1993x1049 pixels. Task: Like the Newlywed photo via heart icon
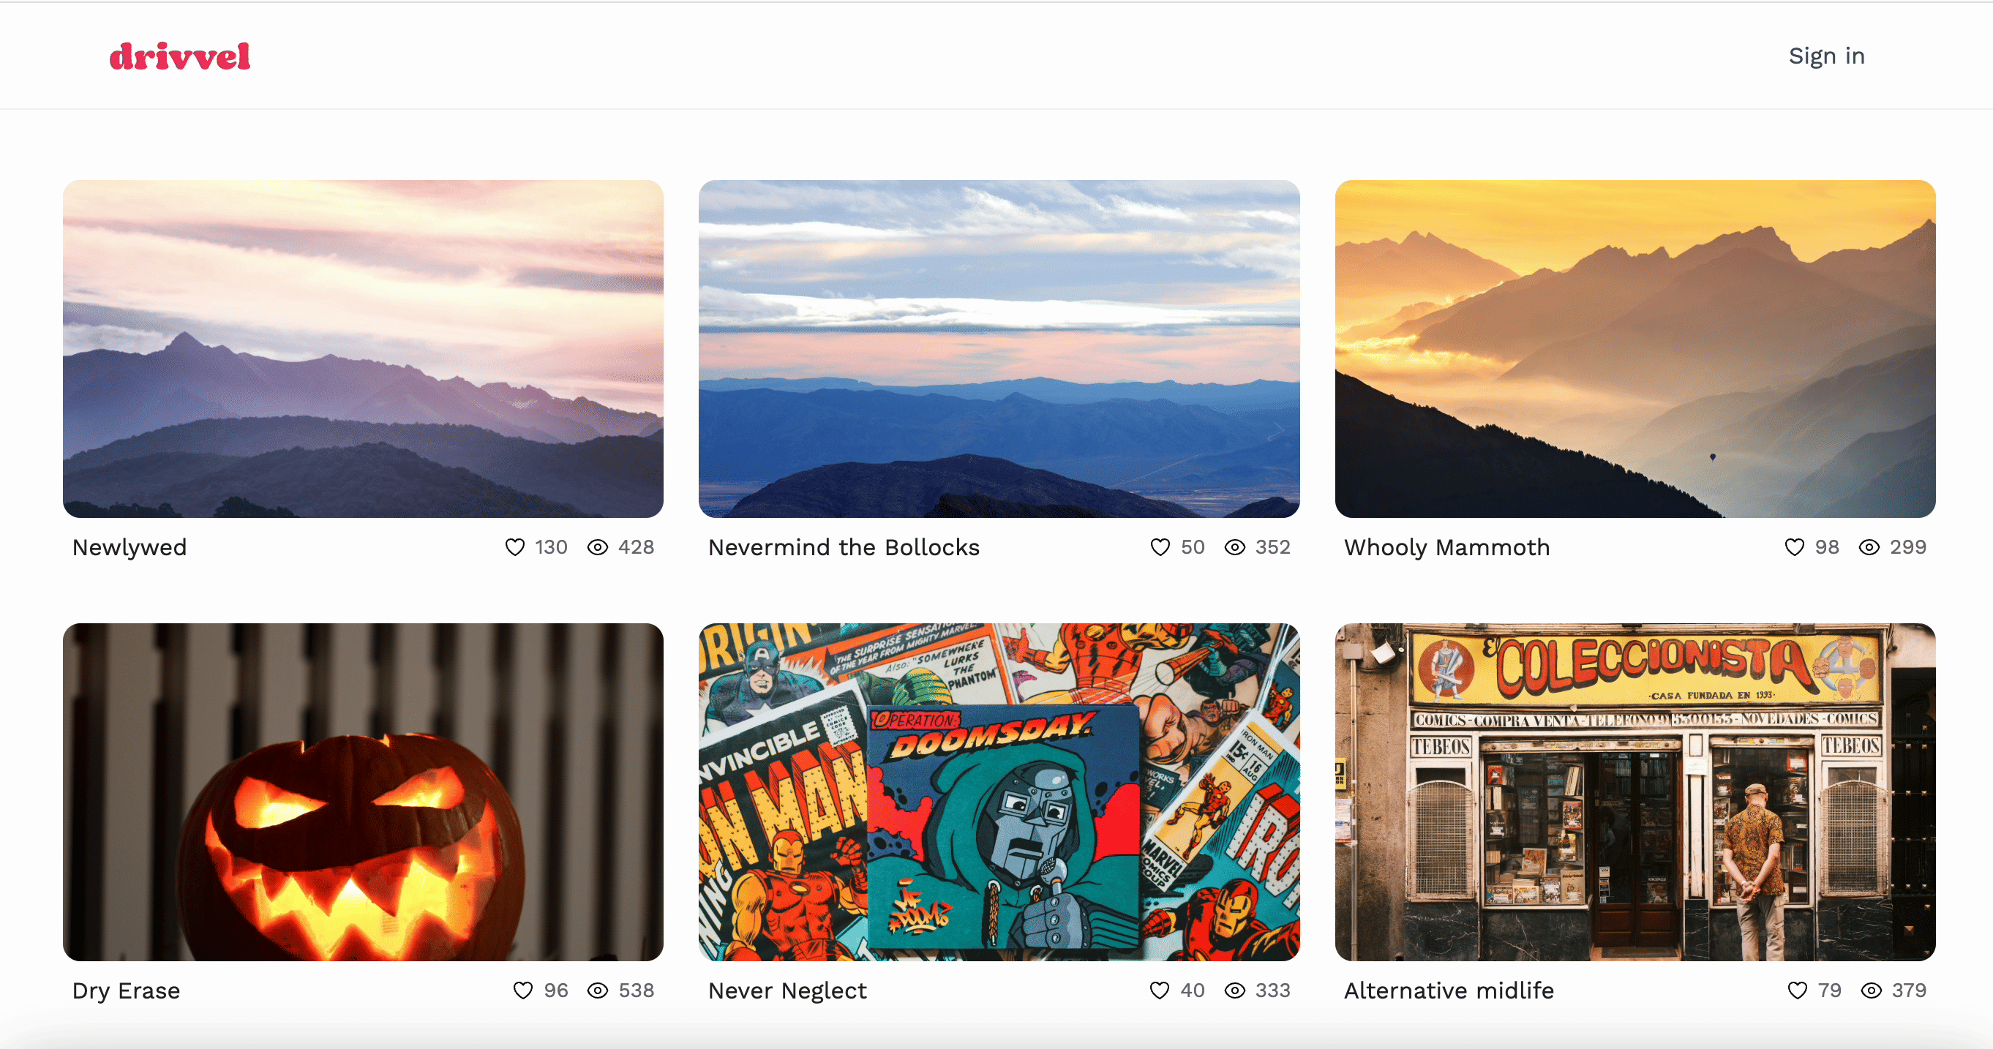pyautogui.click(x=514, y=548)
